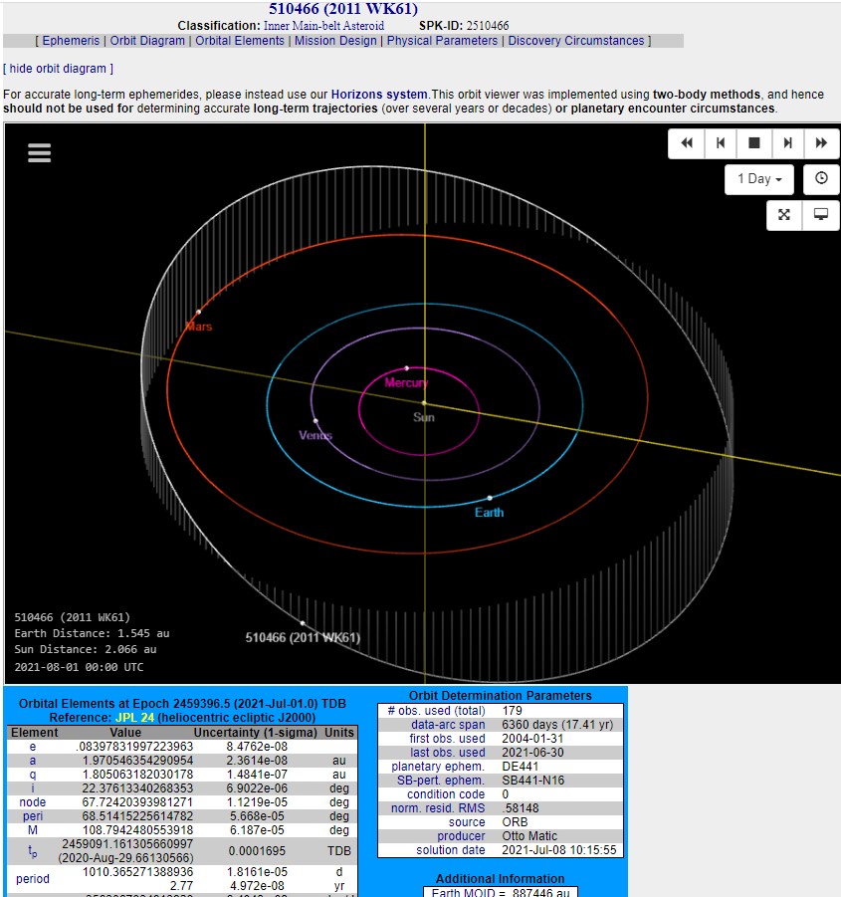Step backward one time increment
The width and height of the screenshot is (841, 897).
[720, 143]
